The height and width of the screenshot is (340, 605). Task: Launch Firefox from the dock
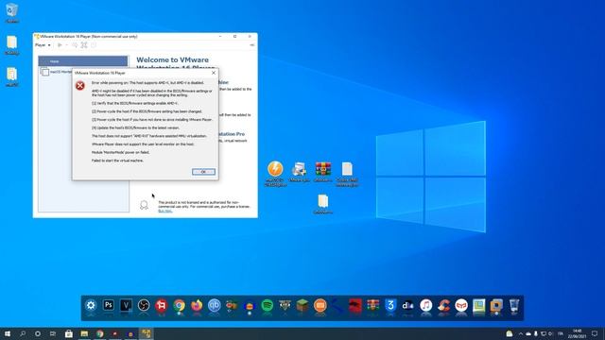tap(197, 305)
